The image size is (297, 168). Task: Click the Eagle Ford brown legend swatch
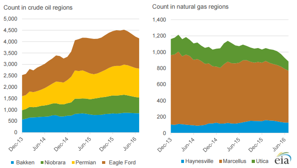[103, 163]
